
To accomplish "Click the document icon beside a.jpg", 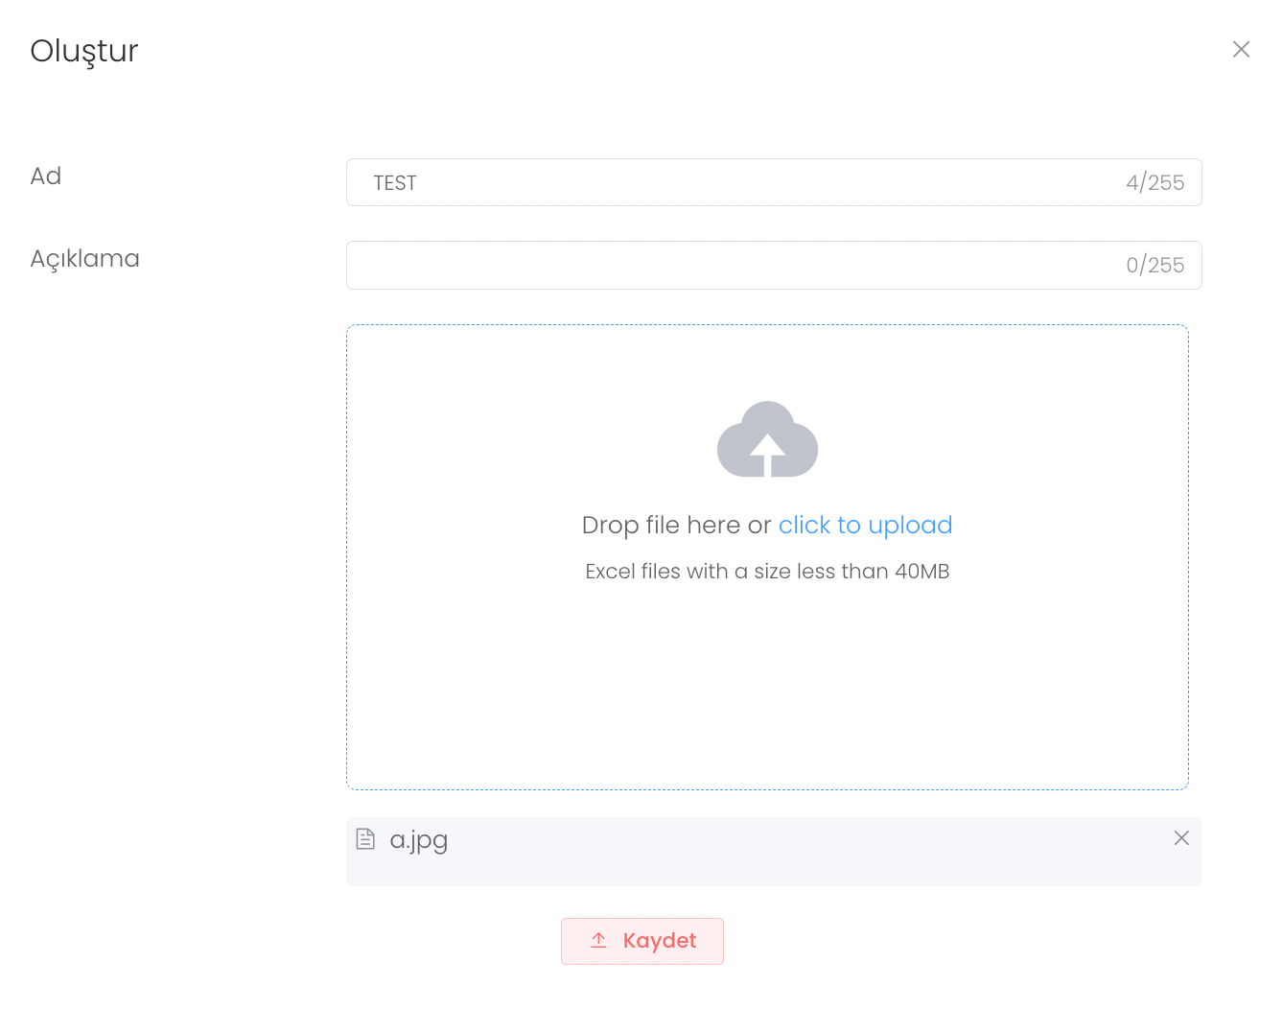I will (365, 839).
